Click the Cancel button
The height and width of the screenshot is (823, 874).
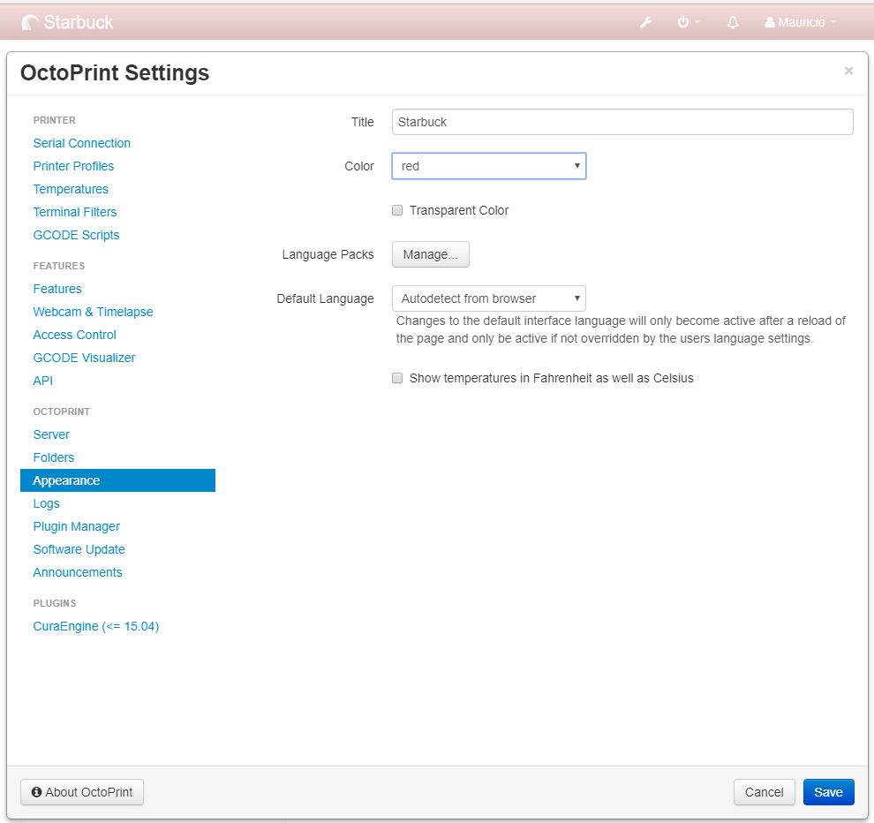click(x=764, y=792)
